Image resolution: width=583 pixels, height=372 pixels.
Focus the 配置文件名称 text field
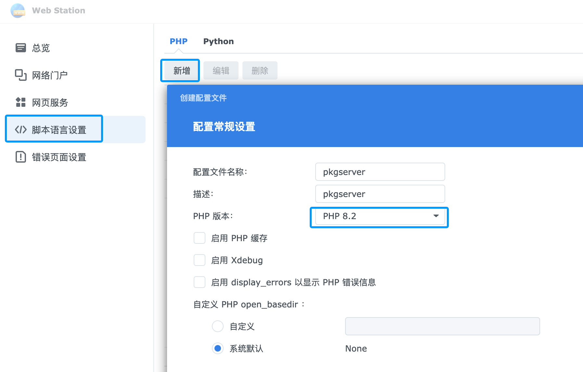[380, 172]
